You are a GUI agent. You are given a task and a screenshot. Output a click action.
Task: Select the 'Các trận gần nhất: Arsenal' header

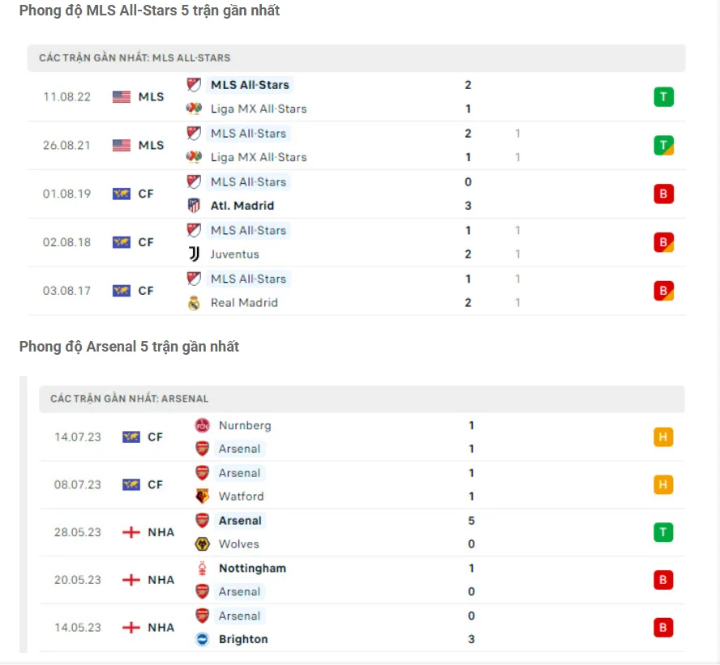[x=130, y=399]
